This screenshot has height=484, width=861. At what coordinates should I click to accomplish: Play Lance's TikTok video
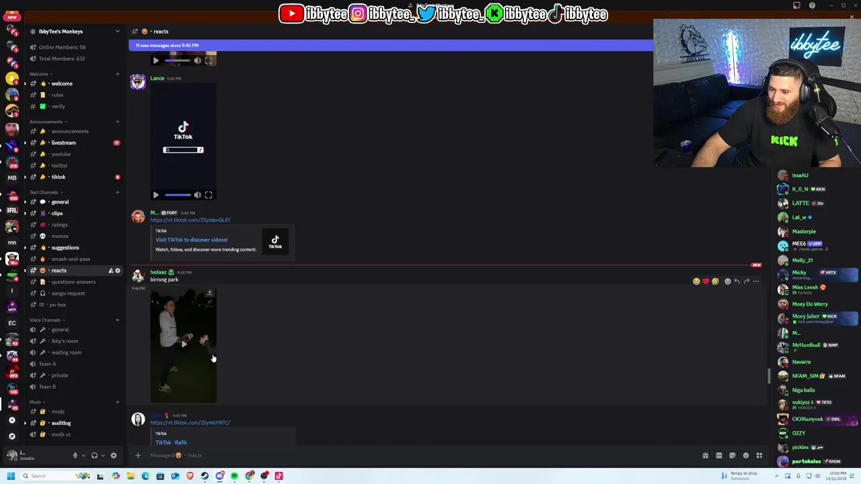tap(156, 195)
